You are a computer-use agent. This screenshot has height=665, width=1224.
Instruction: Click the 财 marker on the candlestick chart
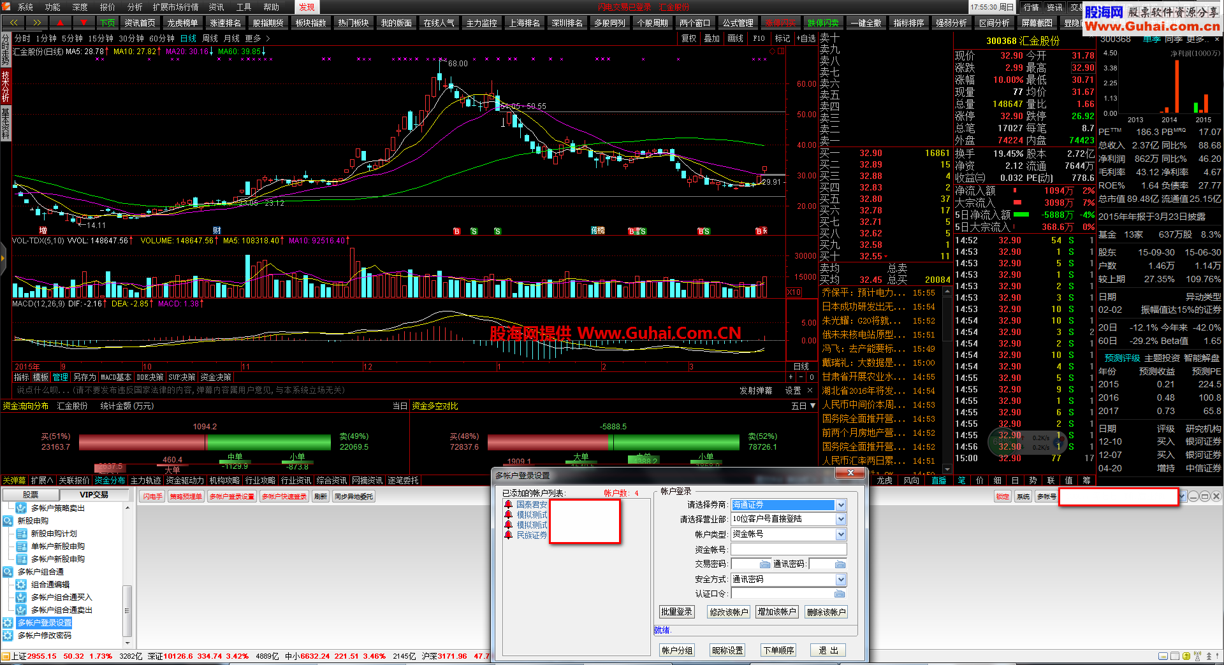pyautogui.click(x=217, y=231)
